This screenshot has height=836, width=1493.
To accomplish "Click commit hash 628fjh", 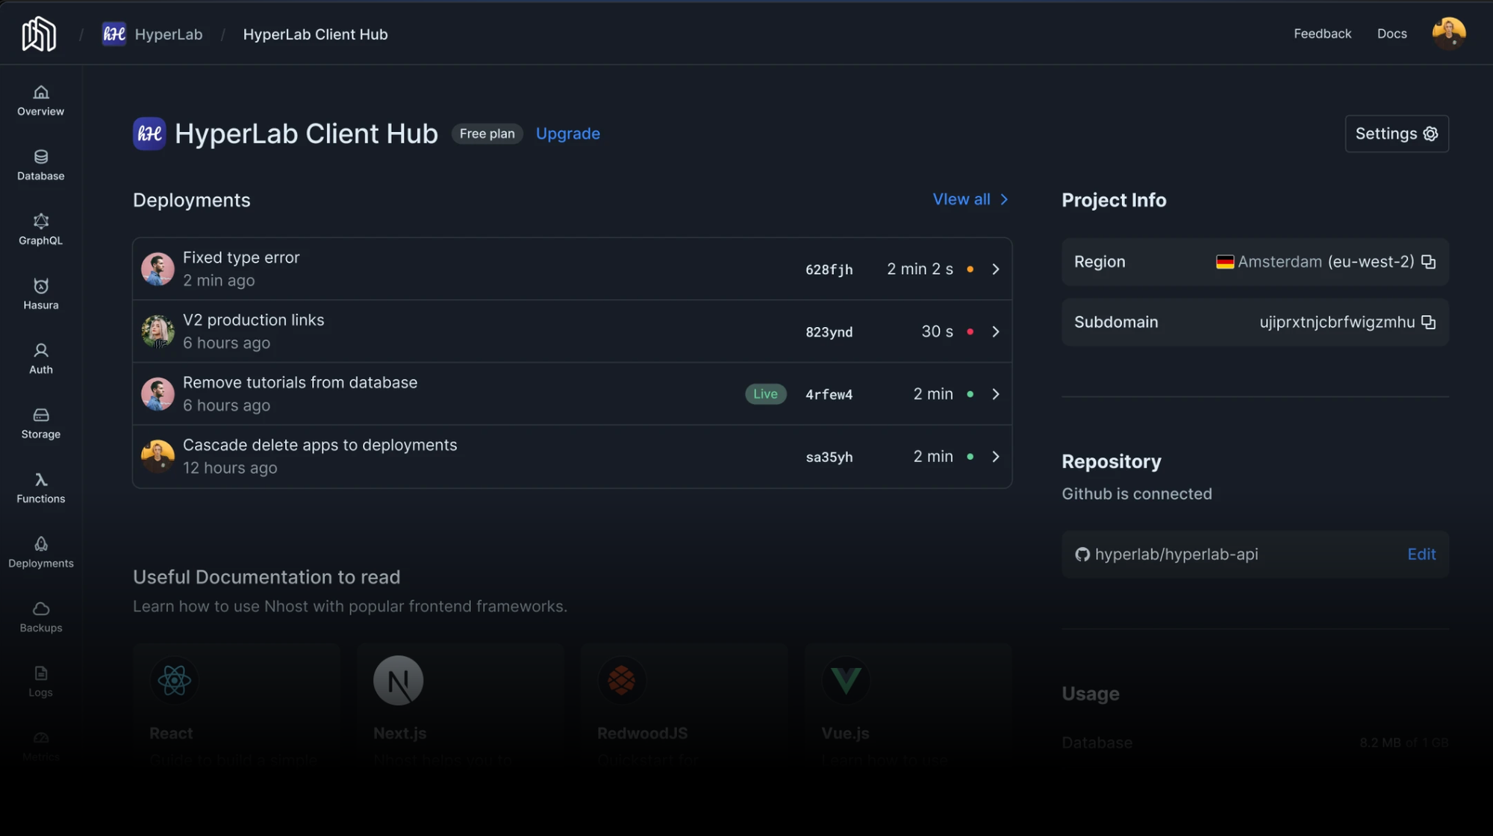I will [x=829, y=269].
